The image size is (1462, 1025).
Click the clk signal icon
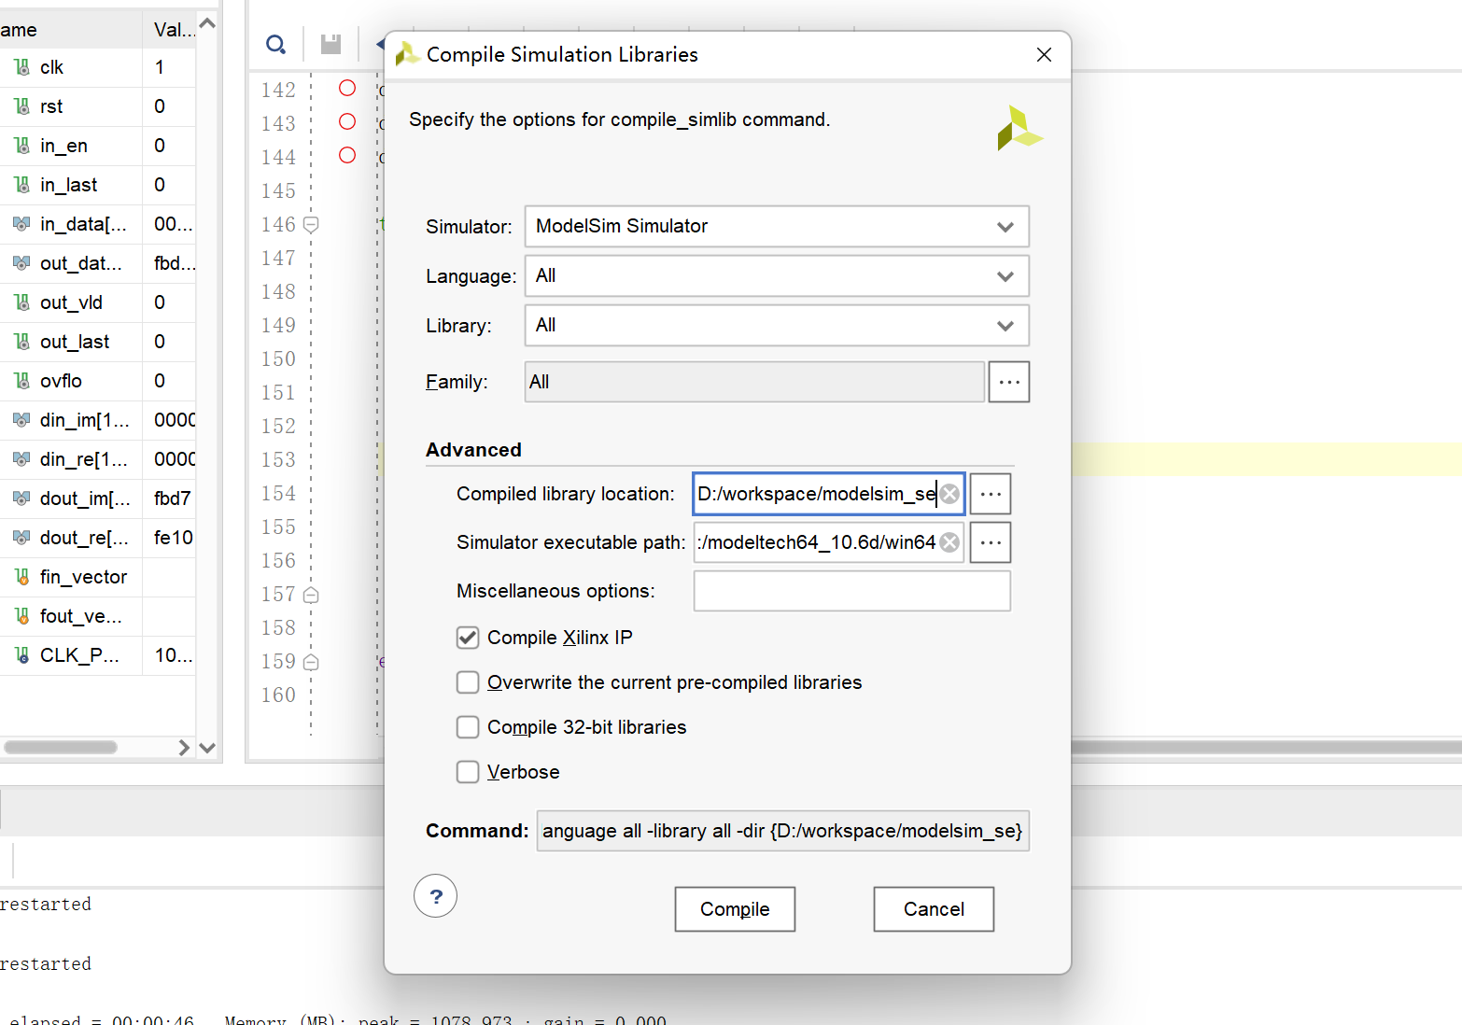coord(21,67)
